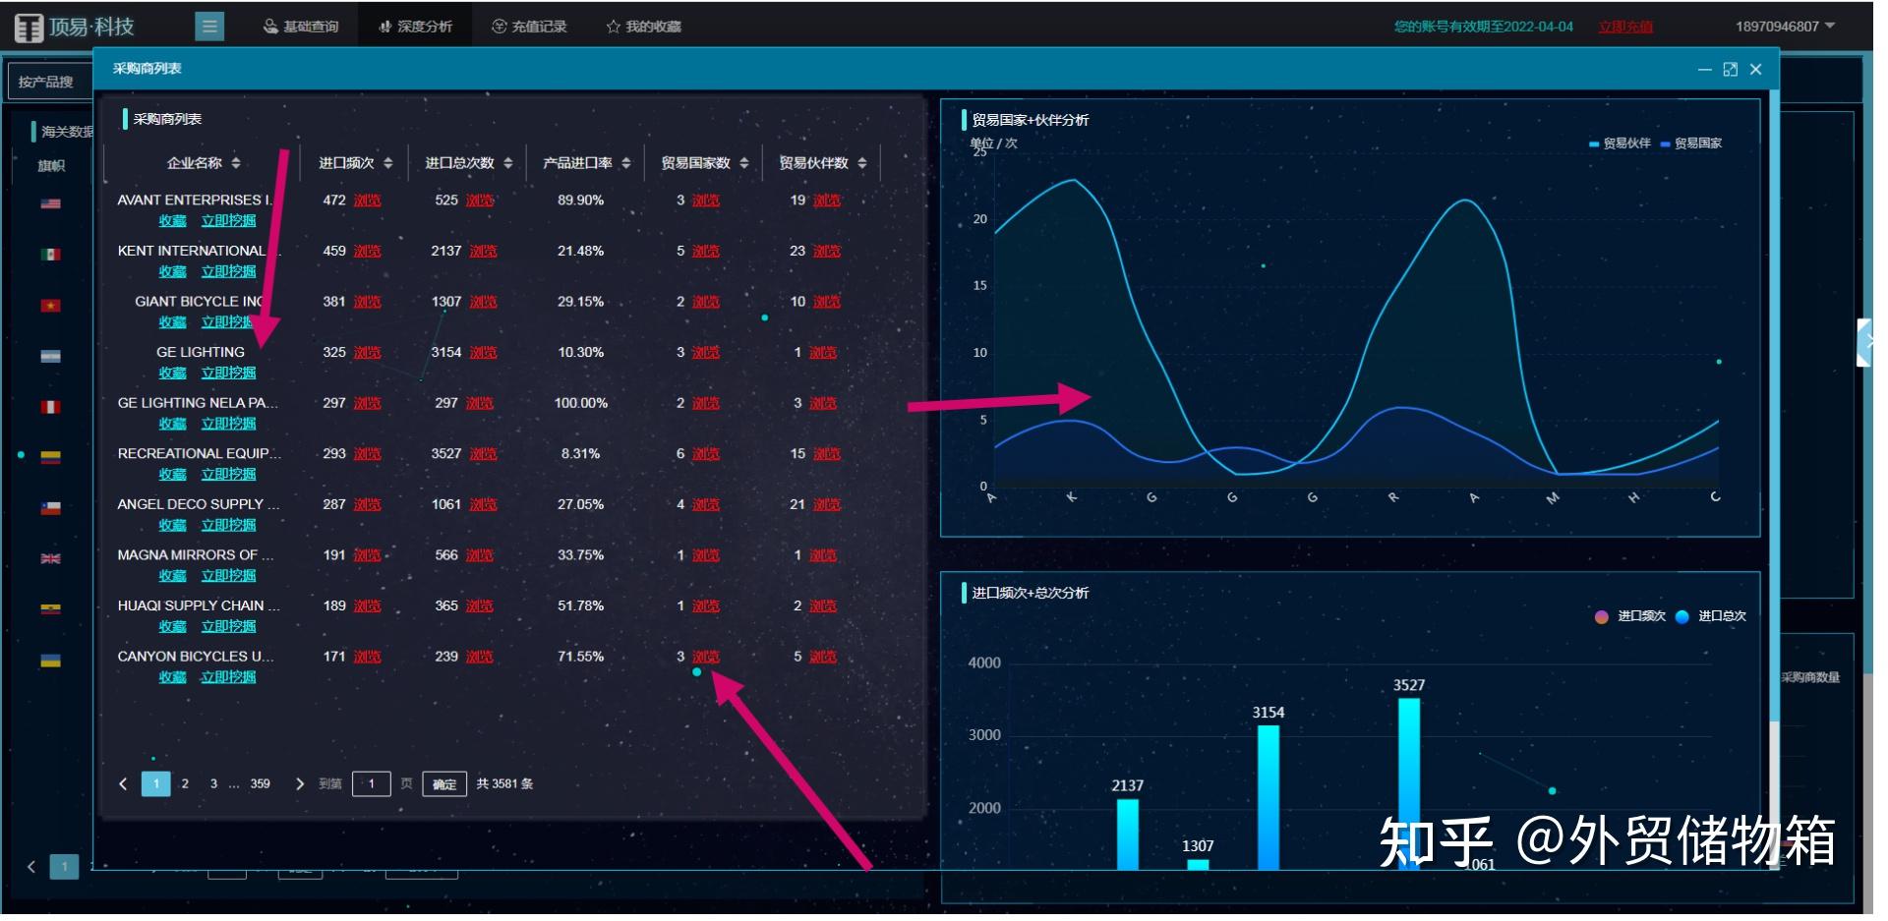The image size is (1888, 921).
Task: Jump to last page 359
Action: tap(260, 784)
